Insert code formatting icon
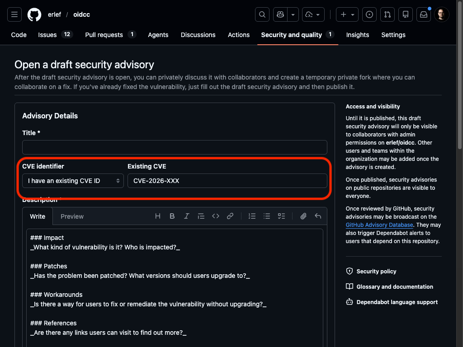Viewport: 463px width, 347px height. point(216,216)
